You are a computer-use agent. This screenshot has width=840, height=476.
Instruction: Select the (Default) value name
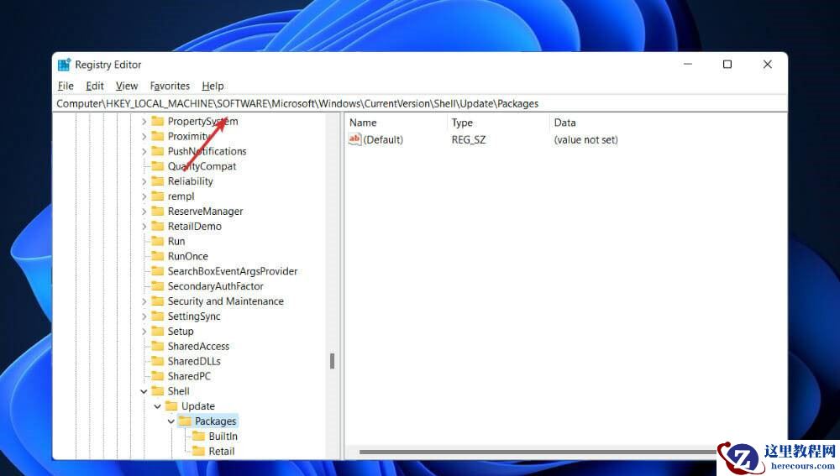(383, 139)
